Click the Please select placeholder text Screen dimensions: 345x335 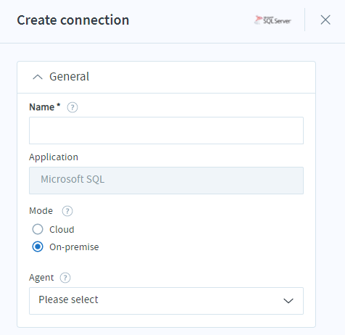click(68, 299)
